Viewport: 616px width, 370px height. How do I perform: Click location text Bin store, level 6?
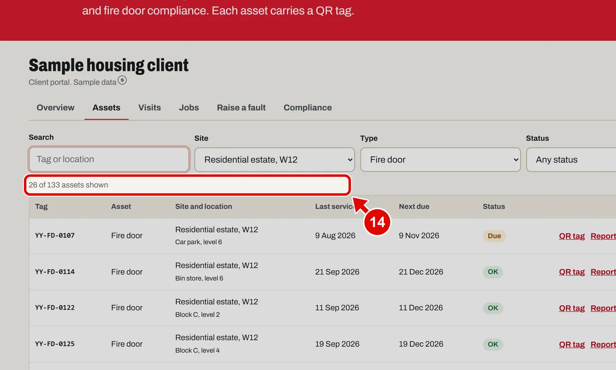pos(199,278)
